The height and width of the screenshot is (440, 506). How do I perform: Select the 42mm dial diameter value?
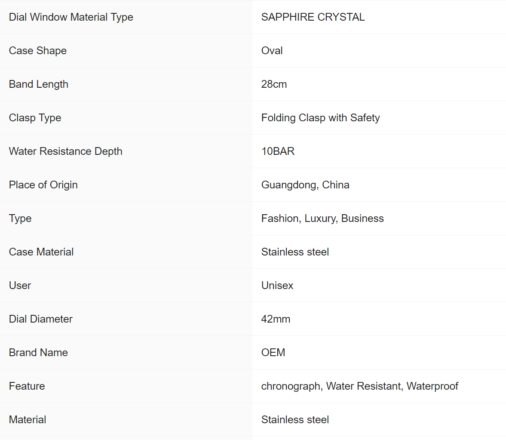pyautogui.click(x=276, y=319)
